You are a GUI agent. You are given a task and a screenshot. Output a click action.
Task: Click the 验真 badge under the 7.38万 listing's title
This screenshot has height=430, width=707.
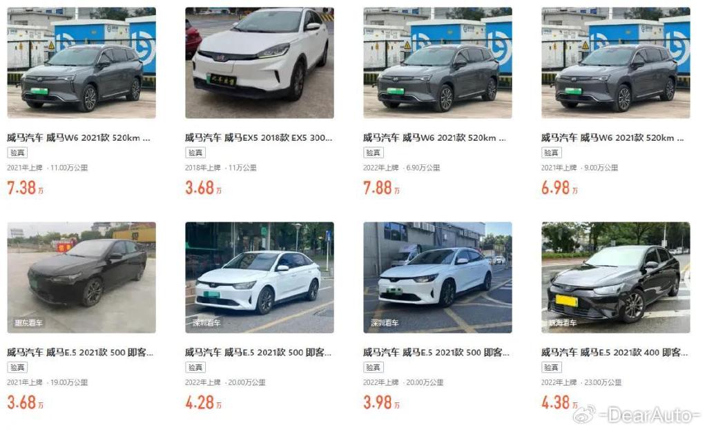(x=17, y=153)
